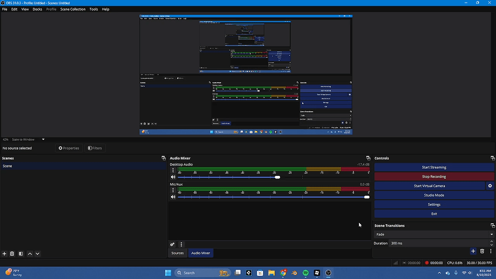The height and width of the screenshot is (279, 496).
Task: Switch to the Audio Mixer tab
Action: coord(201,253)
